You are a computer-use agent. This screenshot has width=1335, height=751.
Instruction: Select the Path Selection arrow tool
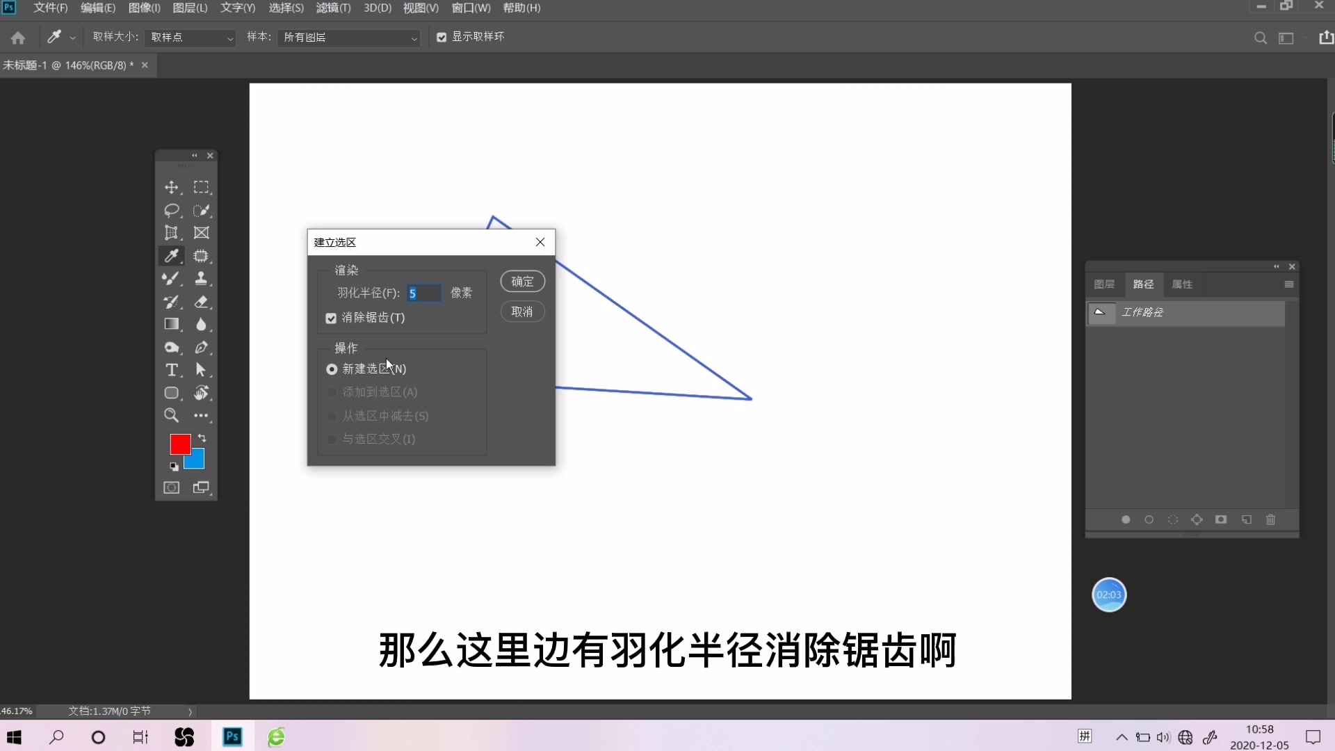201,370
